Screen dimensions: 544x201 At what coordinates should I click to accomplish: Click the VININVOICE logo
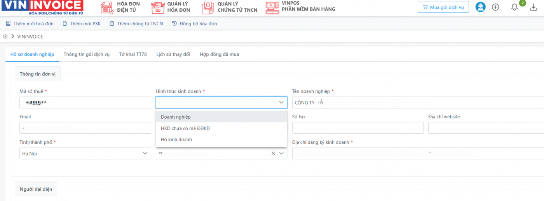tap(43, 7)
